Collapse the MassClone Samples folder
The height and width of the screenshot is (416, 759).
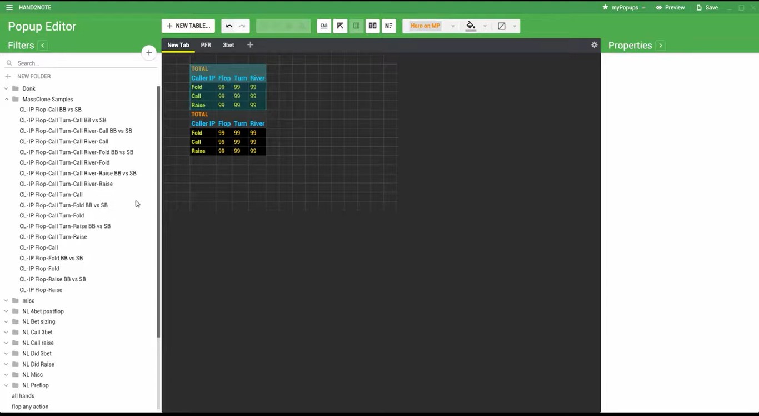click(7, 100)
